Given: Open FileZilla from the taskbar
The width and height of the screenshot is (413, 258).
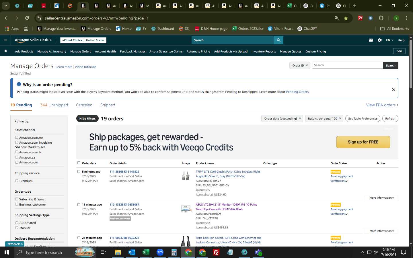Looking at the screenshot, I should (x=216, y=252).
